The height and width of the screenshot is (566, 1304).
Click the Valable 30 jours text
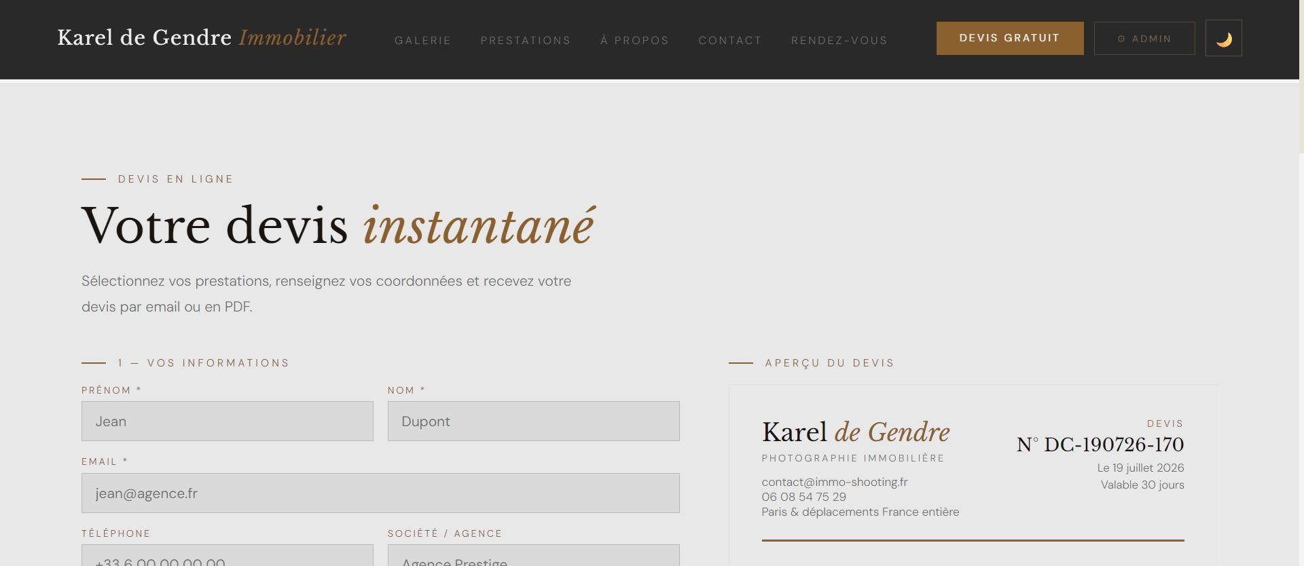1142,485
